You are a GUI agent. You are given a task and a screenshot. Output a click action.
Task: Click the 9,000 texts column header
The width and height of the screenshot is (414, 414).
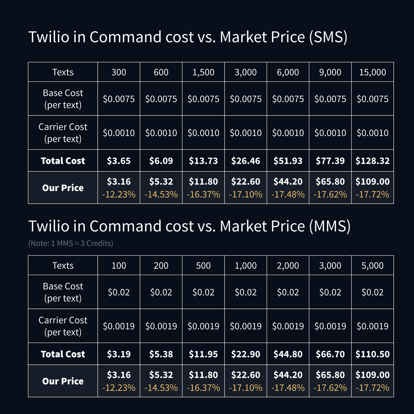(x=330, y=72)
